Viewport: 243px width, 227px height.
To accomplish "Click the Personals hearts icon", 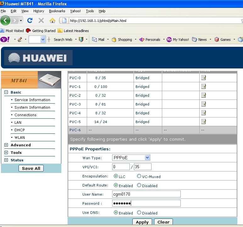I will pyautogui.click(x=142, y=40).
